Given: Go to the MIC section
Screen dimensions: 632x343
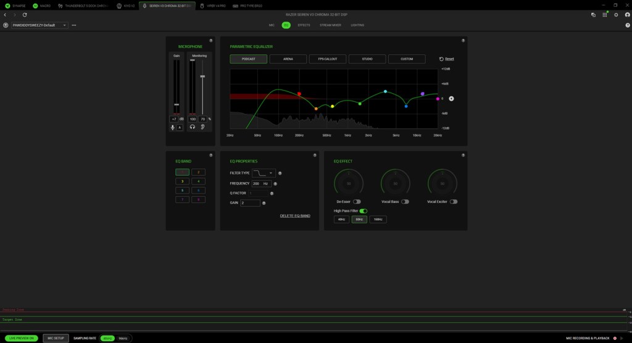Looking at the screenshot, I should point(272,25).
